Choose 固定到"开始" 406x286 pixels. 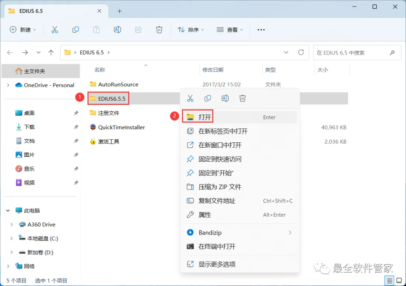[x=240, y=173]
